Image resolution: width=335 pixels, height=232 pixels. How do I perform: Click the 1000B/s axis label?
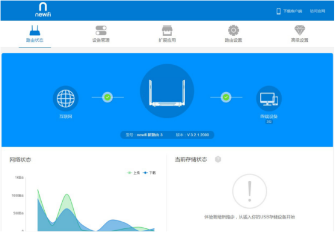pos(18,196)
